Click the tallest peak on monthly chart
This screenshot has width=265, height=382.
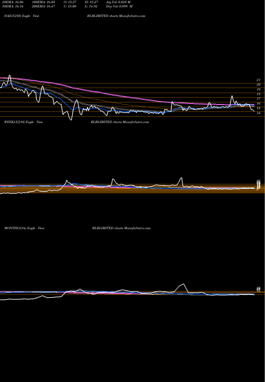pyautogui.click(x=183, y=284)
